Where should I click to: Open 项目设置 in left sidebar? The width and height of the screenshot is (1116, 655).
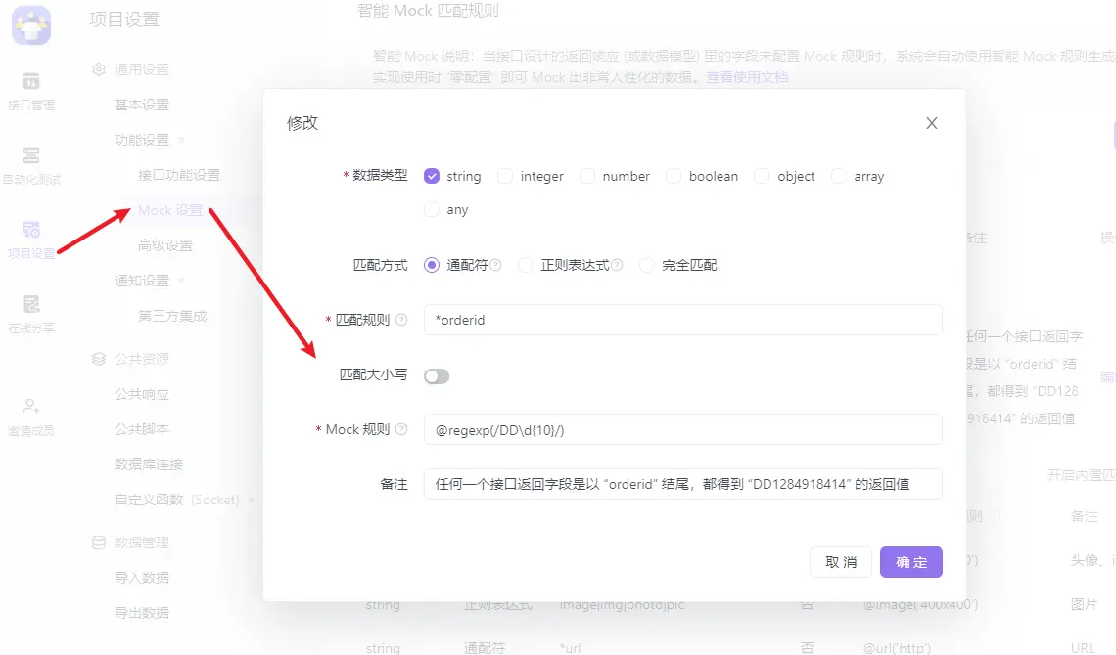point(31,240)
